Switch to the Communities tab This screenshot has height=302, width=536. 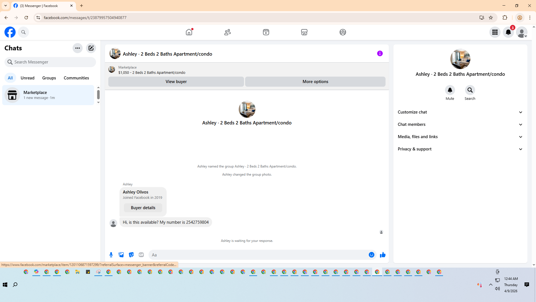pos(76,78)
